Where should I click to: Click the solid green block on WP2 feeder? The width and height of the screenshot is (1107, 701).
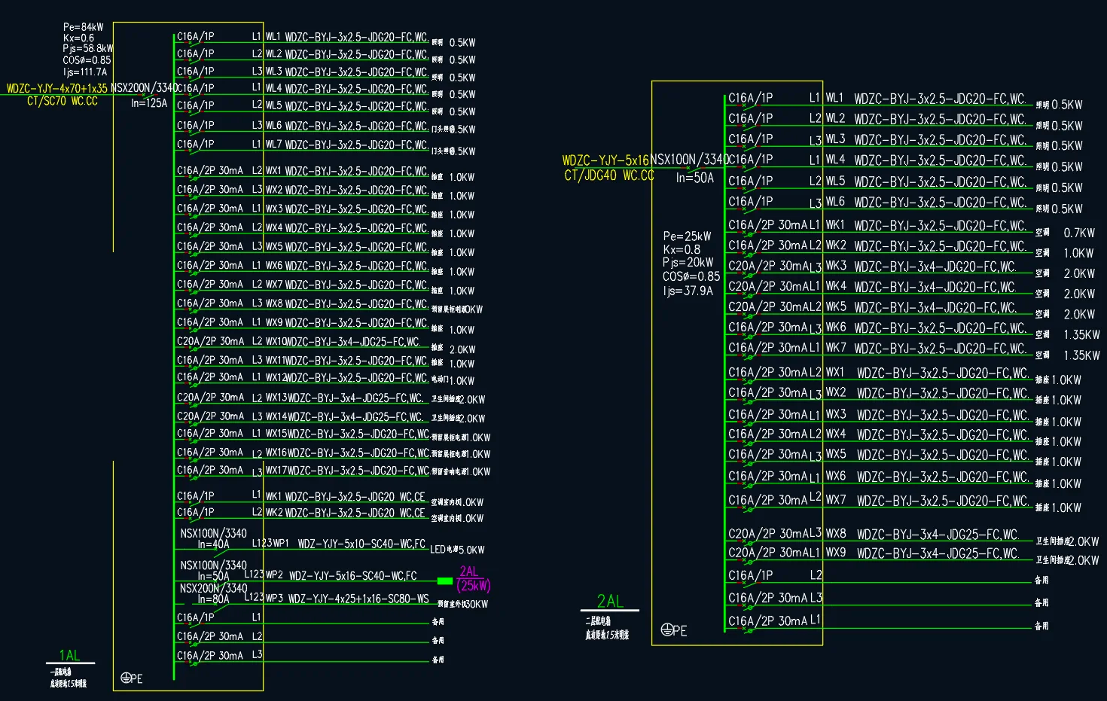tap(444, 581)
